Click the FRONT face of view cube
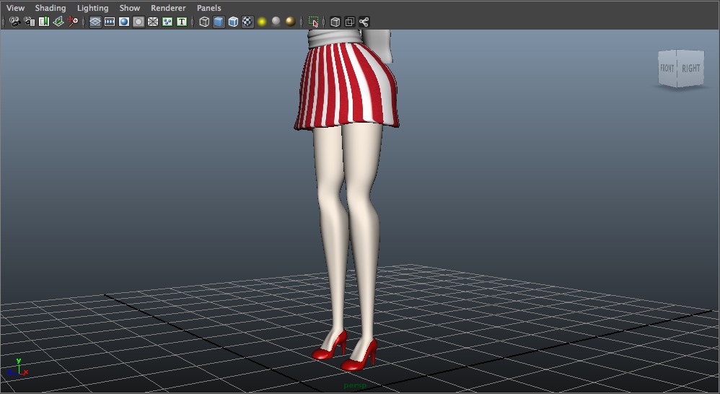Viewport: 720px width, 394px height. point(668,69)
